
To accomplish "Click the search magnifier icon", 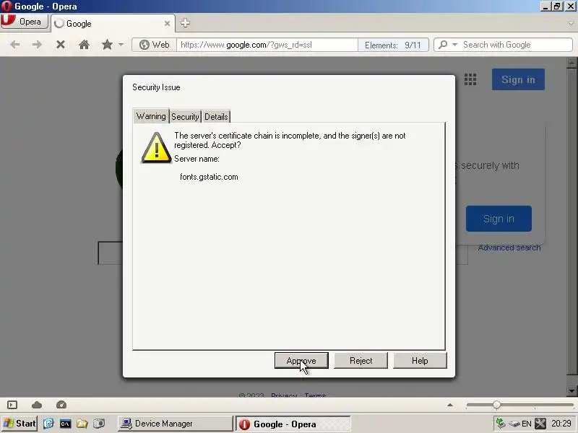I will click(x=443, y=45).
